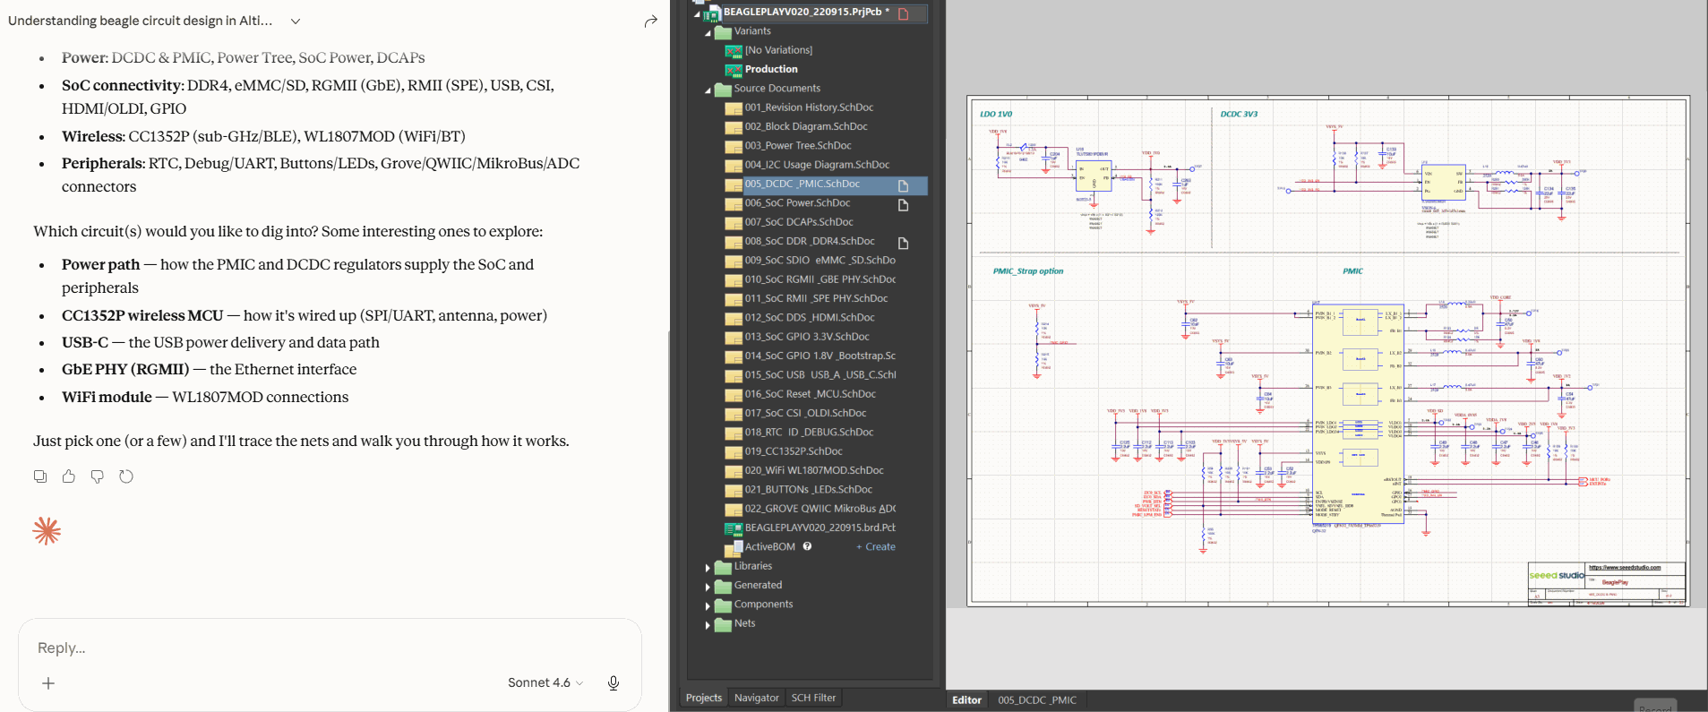1708x712 pixels.
Task: Open 014_SoC GPIO 1.8V _Bootstrap schematic document
Action: (x=820, y=356)
